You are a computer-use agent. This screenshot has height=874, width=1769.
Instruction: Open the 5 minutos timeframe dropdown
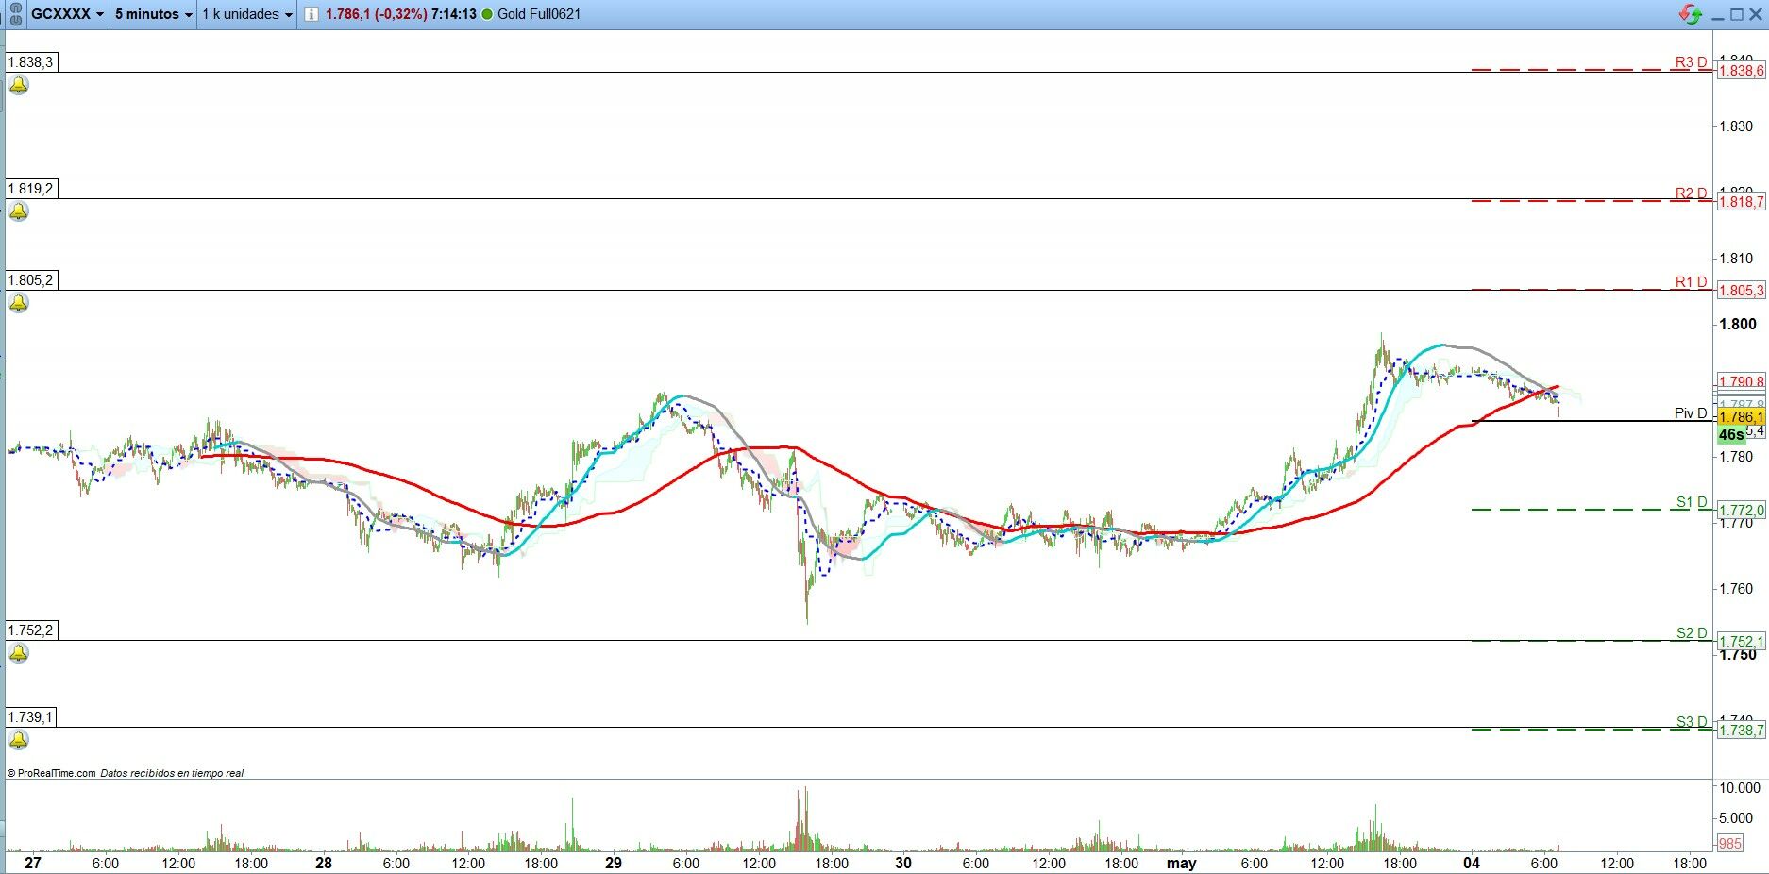coord(153,14)
